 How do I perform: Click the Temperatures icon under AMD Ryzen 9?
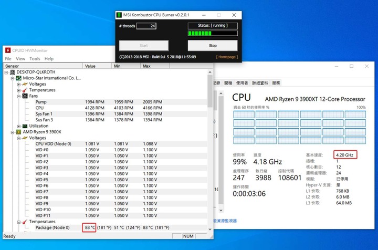25,222
